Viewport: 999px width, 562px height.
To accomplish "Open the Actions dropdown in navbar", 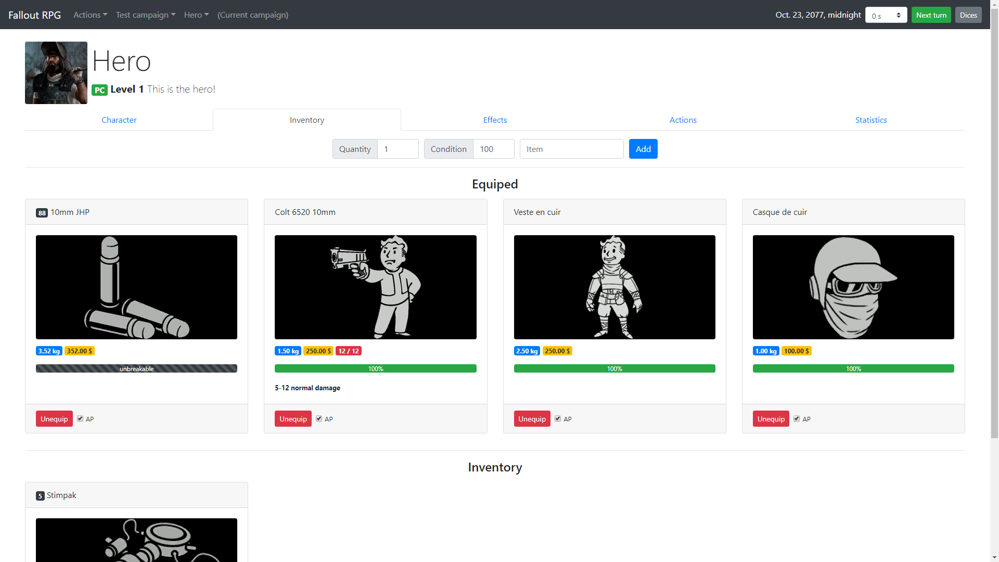I will pos(90,15).
